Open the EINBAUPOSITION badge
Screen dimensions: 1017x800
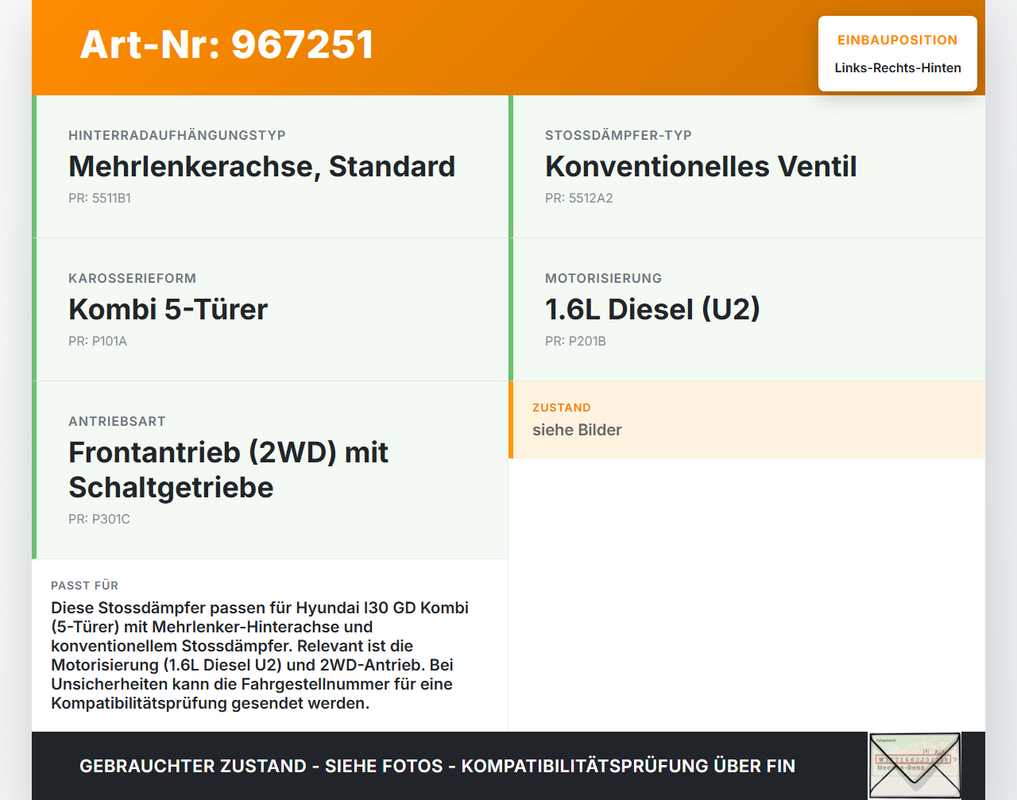coord(898,53)
